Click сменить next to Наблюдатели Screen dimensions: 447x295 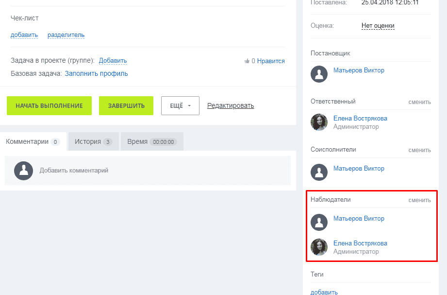coord(419,200)
